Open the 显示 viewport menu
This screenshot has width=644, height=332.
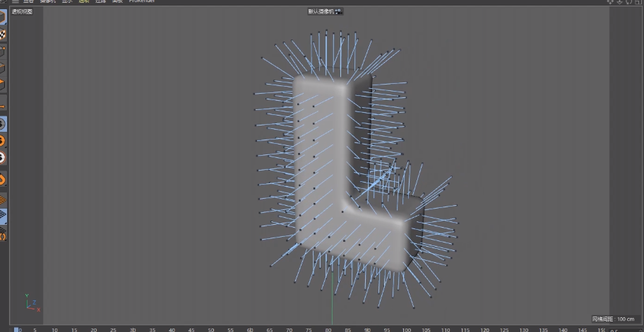[67, 1]
